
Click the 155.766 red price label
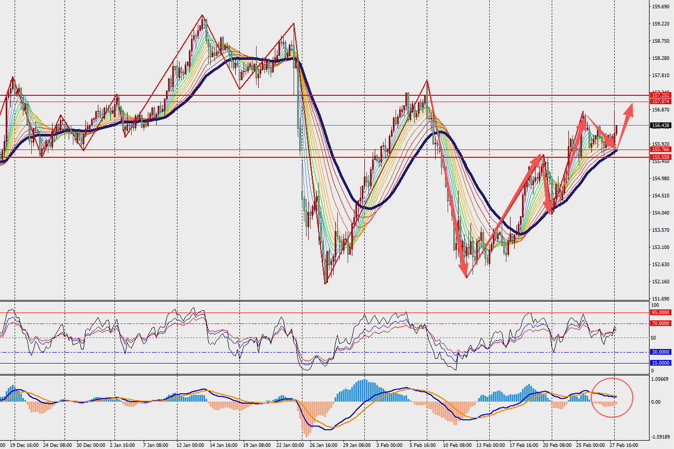pos(661,149)
